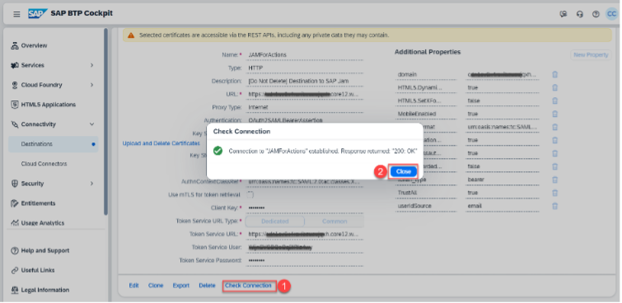Open the help question mark icon
622x303 pixels.
tap(596, 14)
